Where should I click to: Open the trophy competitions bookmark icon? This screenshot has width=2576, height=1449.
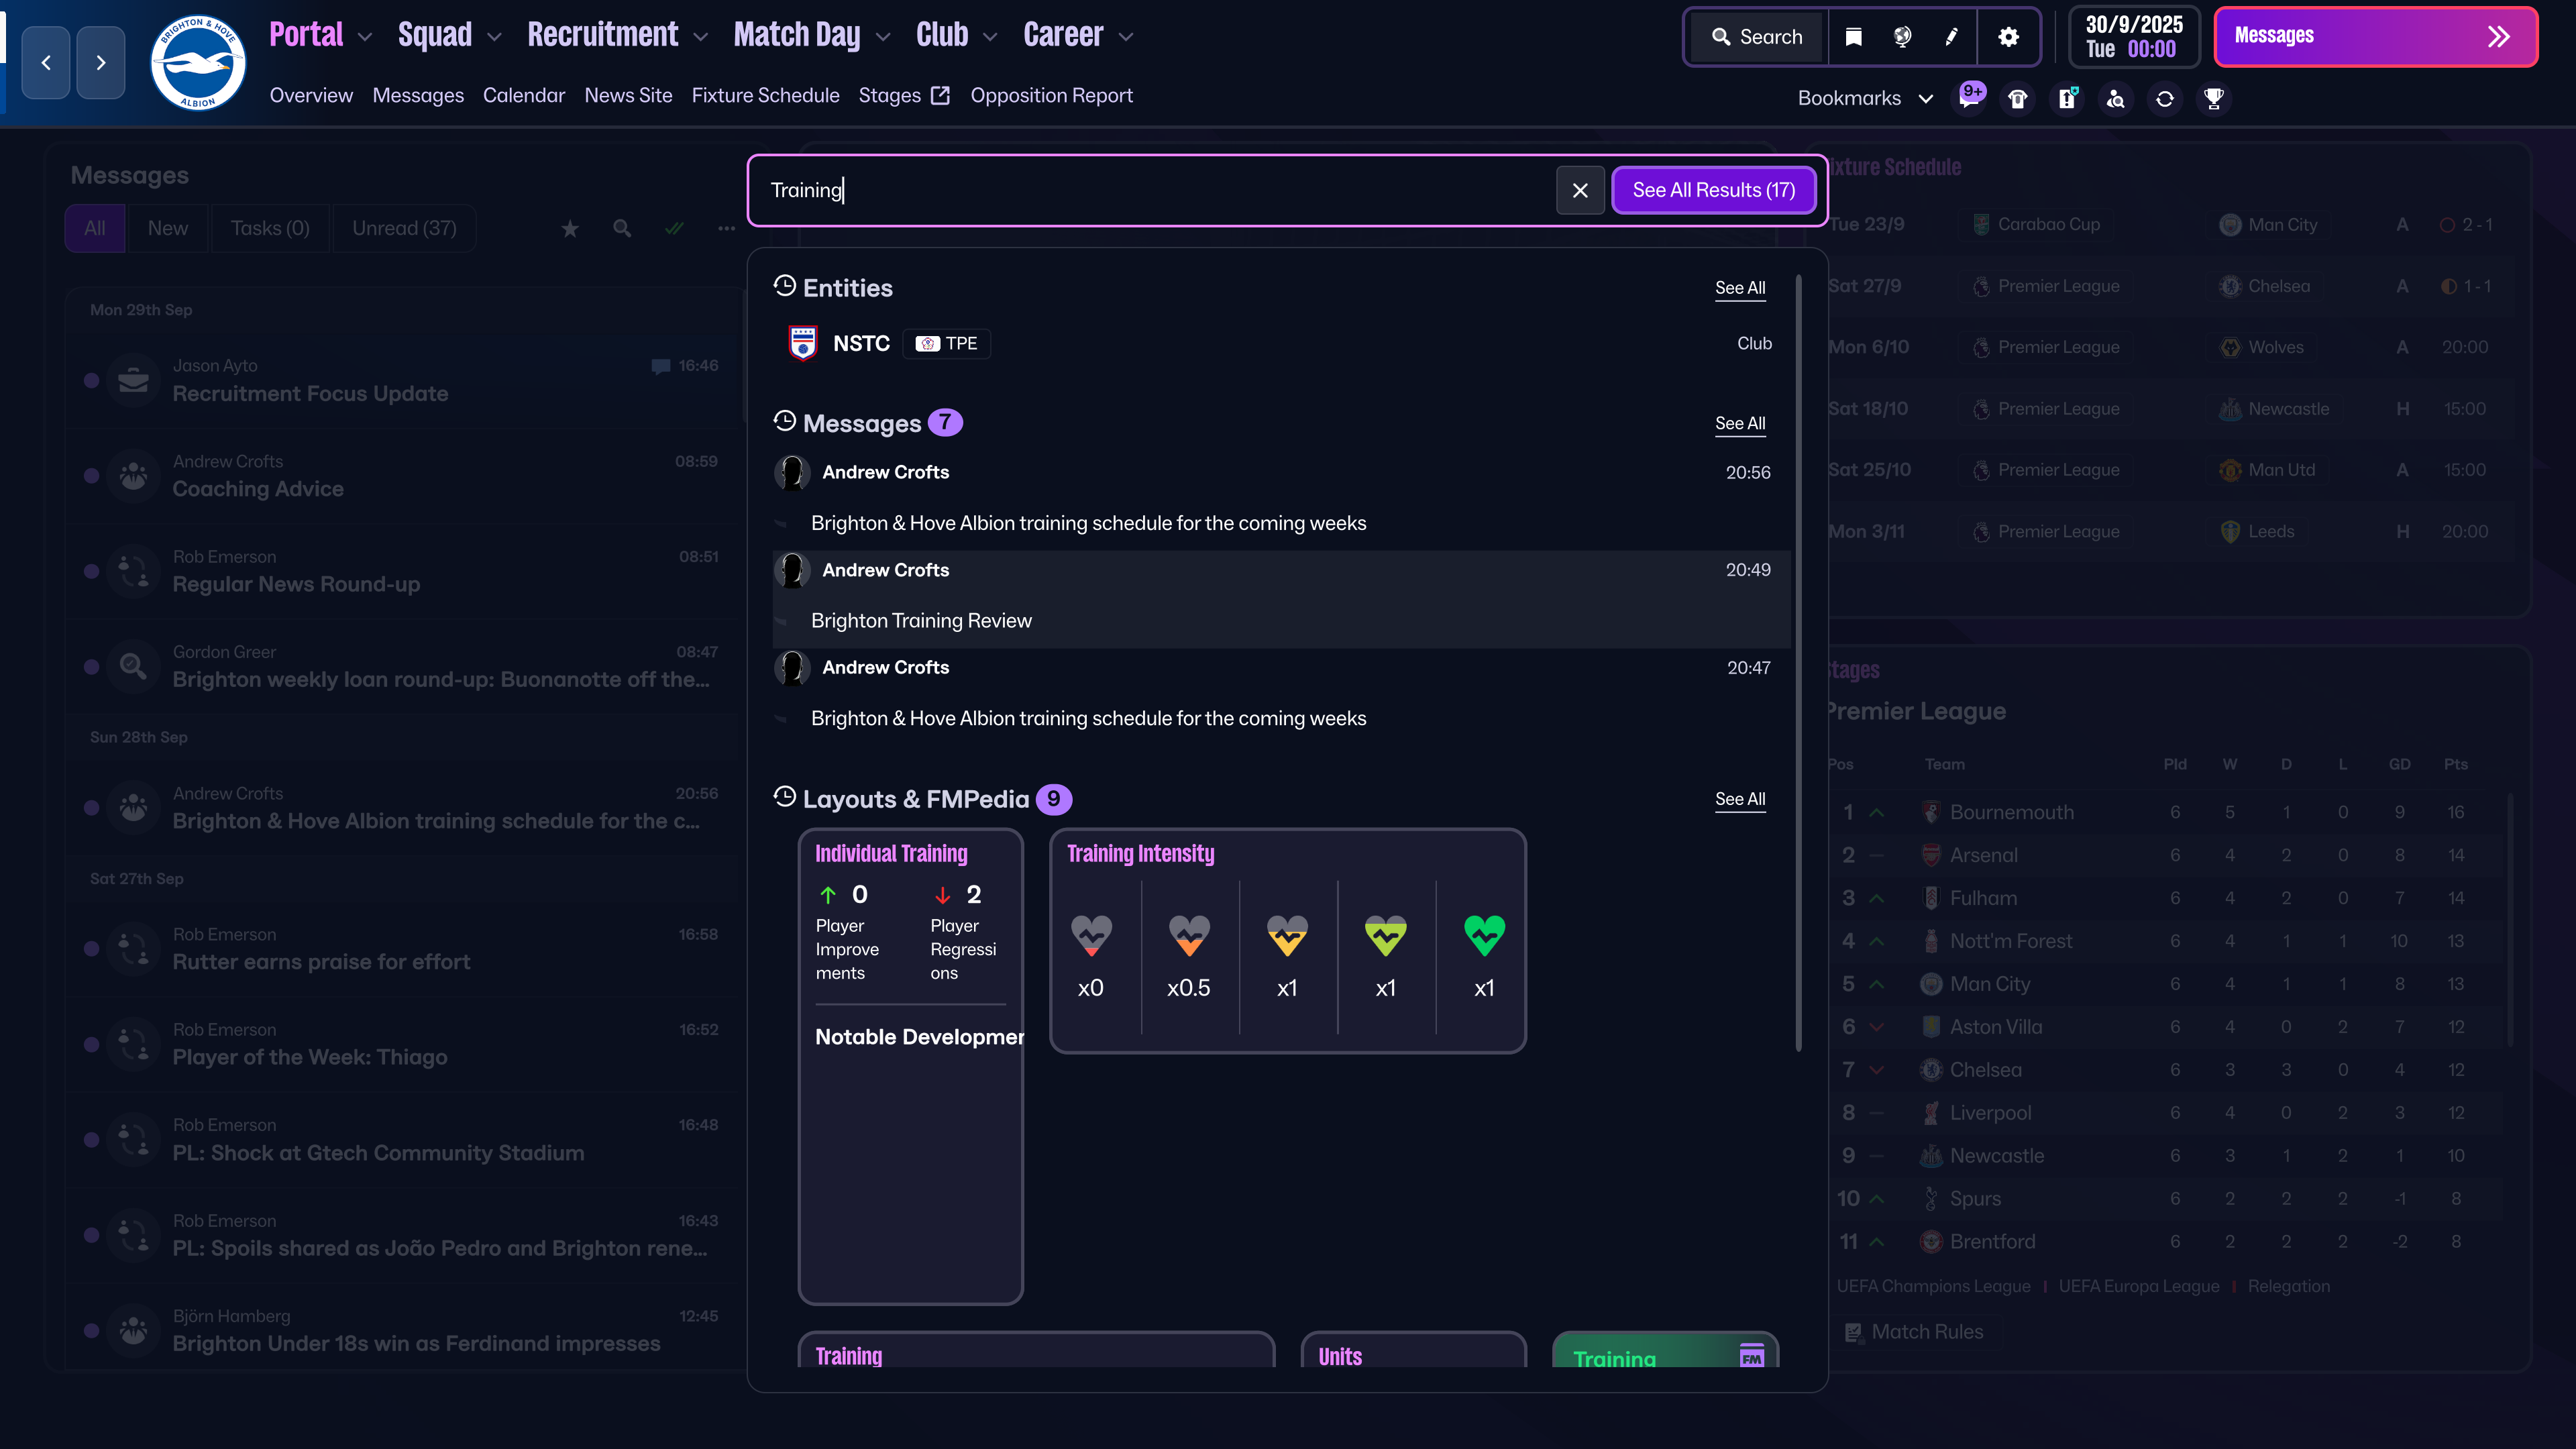(2214, 98)
